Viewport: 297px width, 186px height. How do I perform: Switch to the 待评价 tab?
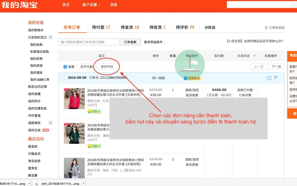click(185, 27)
